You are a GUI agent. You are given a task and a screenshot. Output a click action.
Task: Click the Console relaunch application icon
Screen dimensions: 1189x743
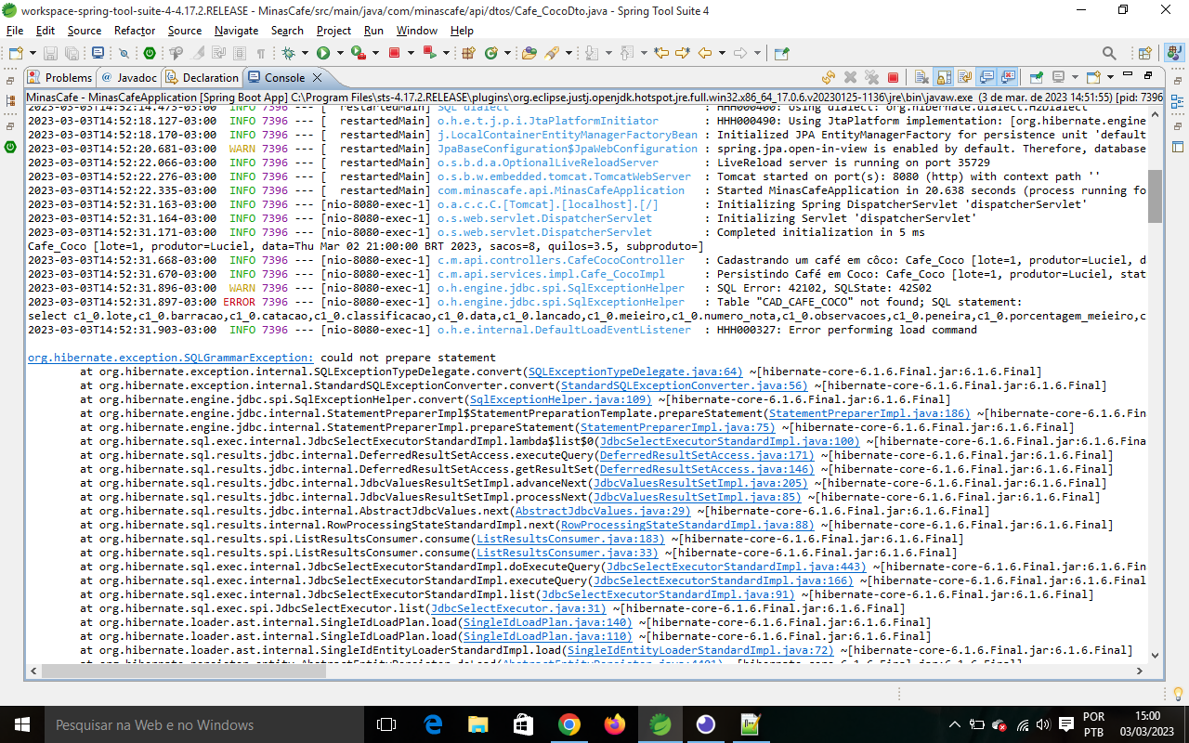point(828,77)
